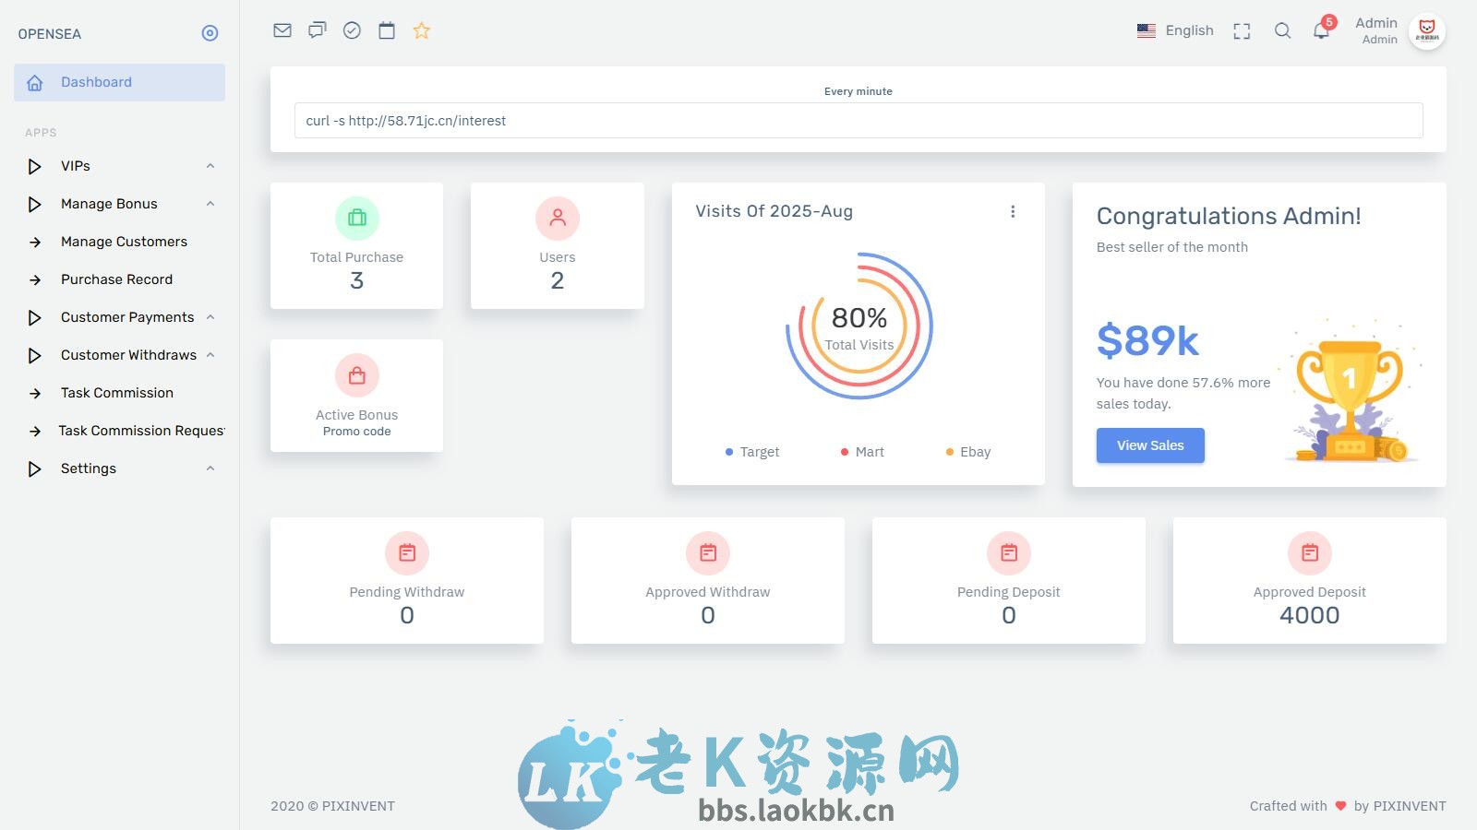Click the checklist icon in the top toolbar
This screenshot has width=1477, height=830.
pyautogui.click(x=352, y=30)
